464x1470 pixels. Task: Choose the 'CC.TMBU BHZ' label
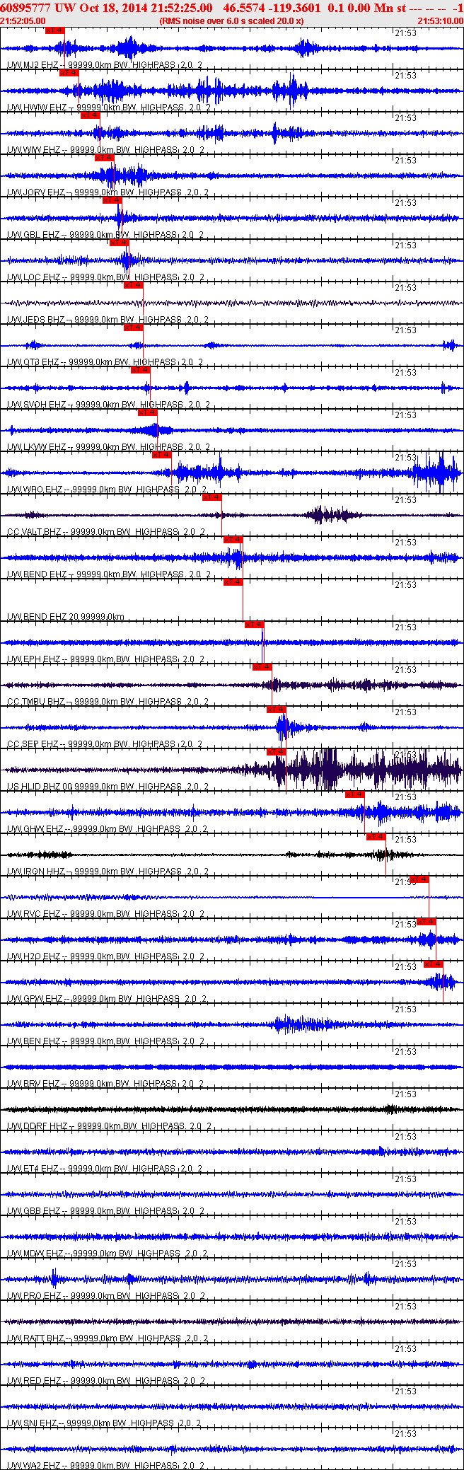coord(36,702)
